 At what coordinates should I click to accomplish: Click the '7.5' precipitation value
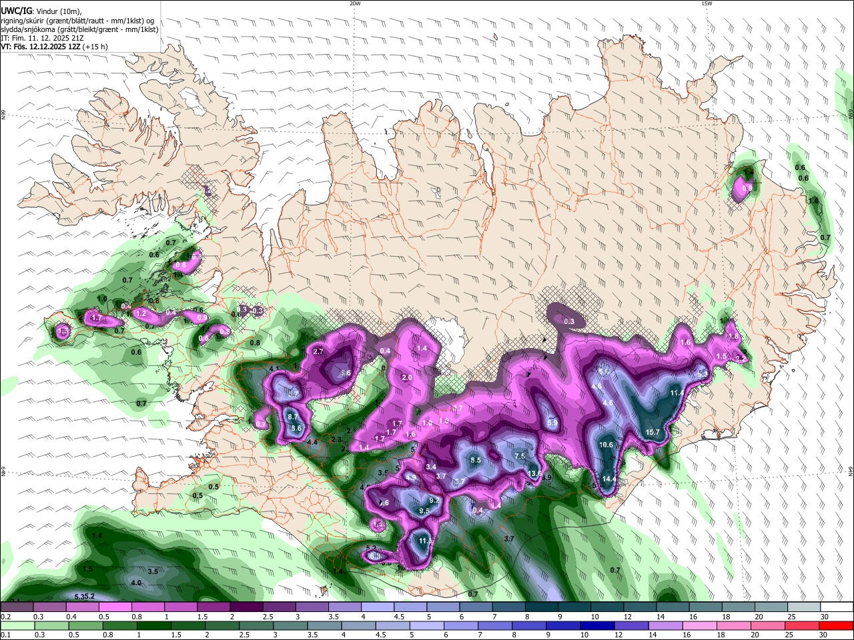[520, 455]
